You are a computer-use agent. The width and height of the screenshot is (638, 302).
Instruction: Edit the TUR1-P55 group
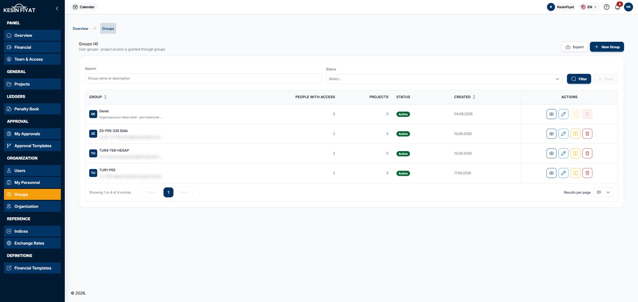564,173
